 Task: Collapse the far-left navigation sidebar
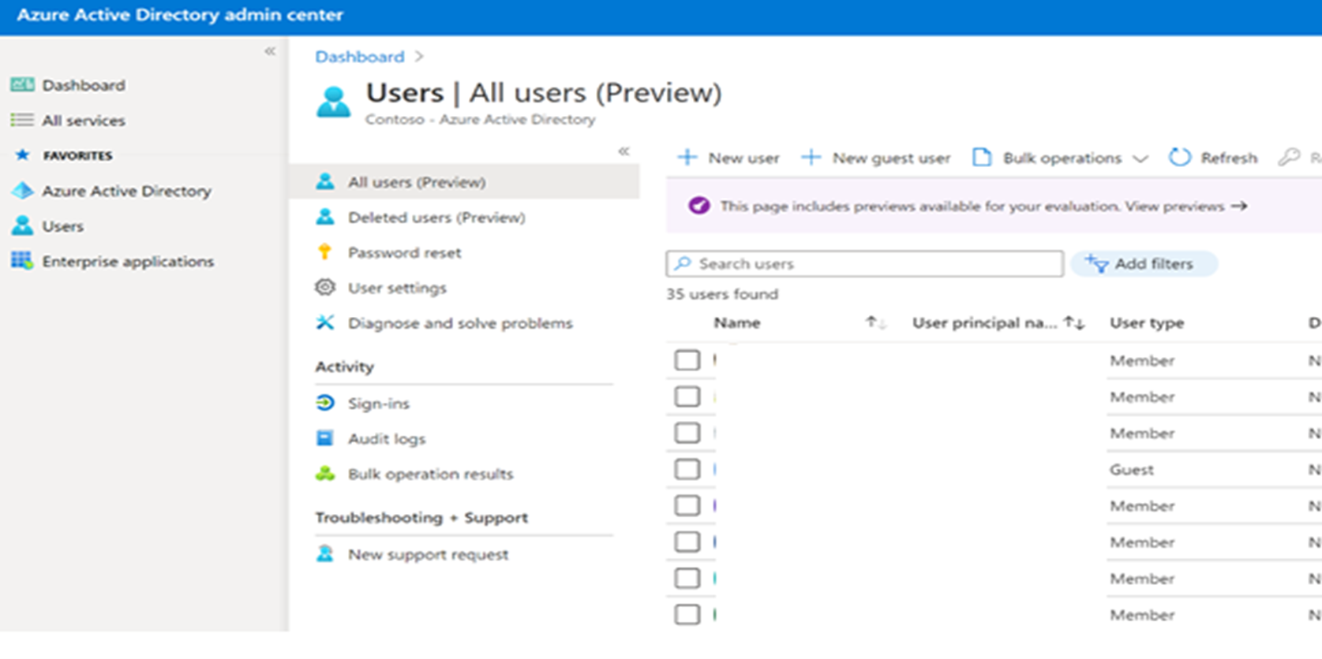[x=270, y=51]
